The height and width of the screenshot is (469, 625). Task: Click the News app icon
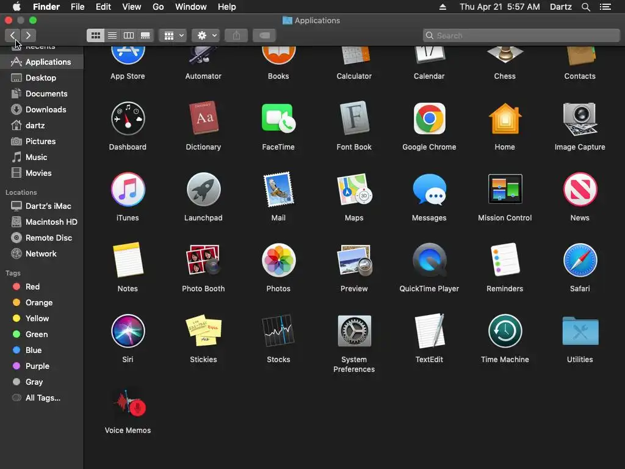click(x=580, y=189)
